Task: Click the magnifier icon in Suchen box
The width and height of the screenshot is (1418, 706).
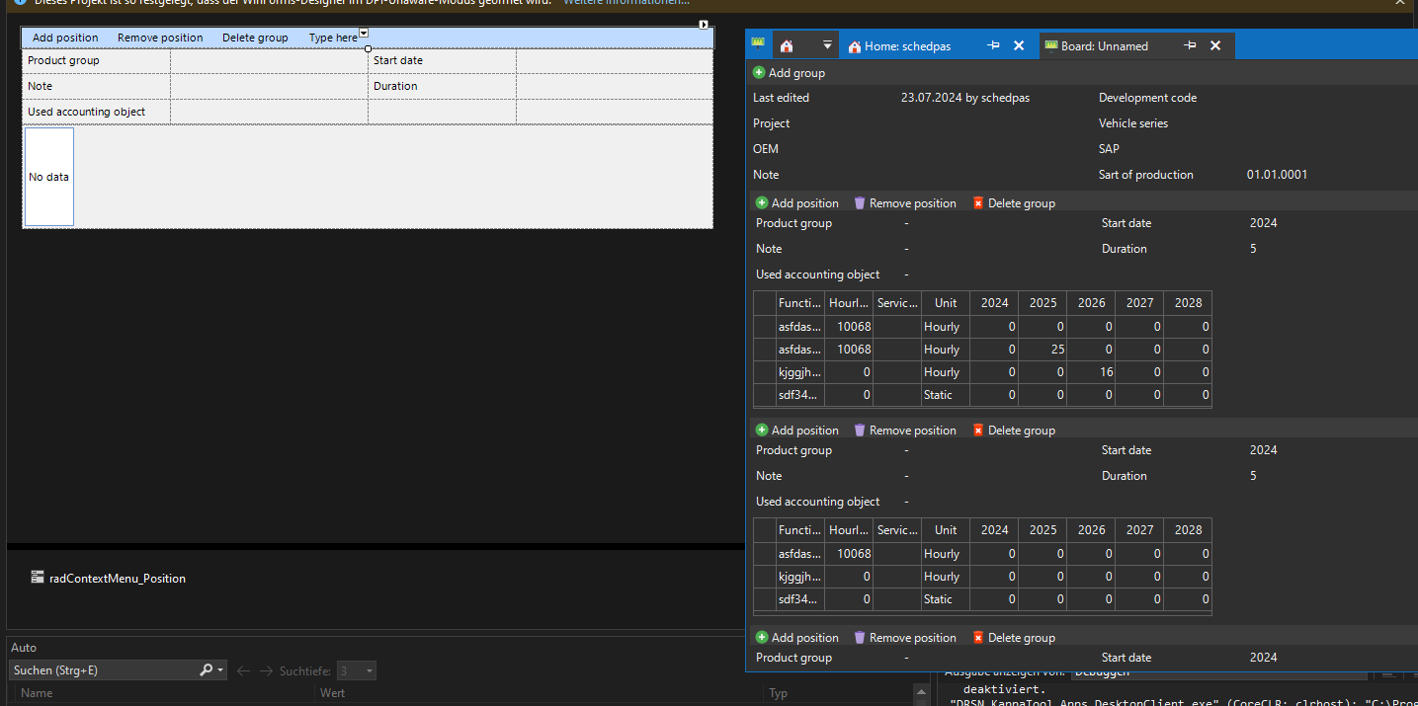Action: [206, 669]
